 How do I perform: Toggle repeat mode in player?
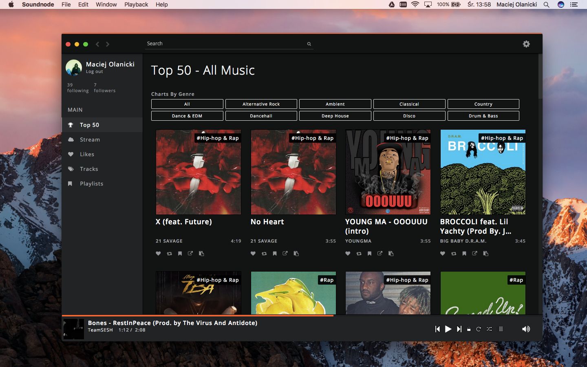(x=479, y=329)
